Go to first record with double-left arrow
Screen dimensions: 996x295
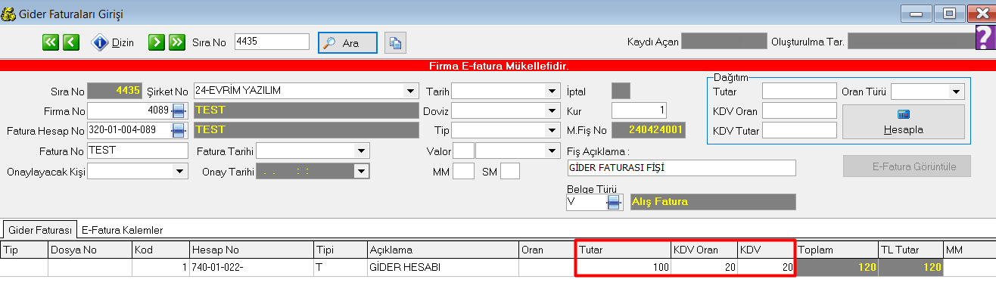click(x=51, y=42)
